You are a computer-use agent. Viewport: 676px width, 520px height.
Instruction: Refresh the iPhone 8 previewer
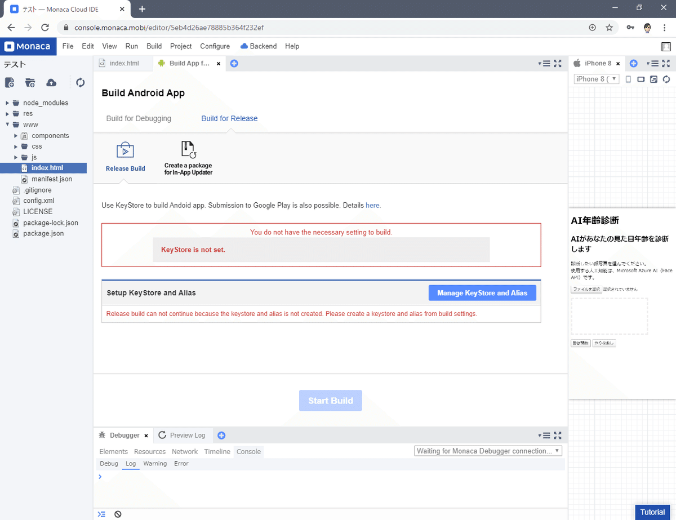tap(666, 79)
